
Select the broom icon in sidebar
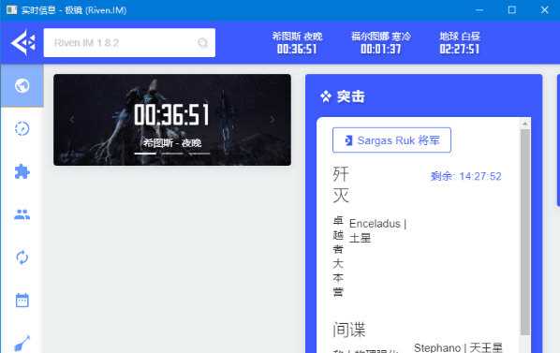22,344
